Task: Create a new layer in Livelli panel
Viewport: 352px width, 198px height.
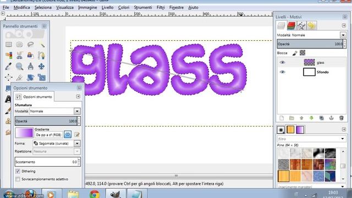Action: point(282,118)
